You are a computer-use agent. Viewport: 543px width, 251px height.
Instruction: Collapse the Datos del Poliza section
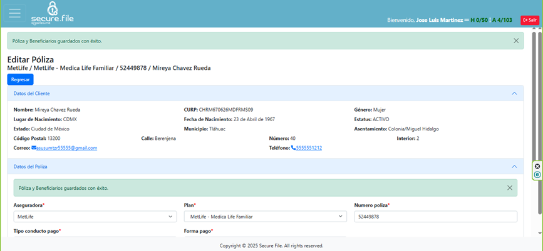[514, 167]
